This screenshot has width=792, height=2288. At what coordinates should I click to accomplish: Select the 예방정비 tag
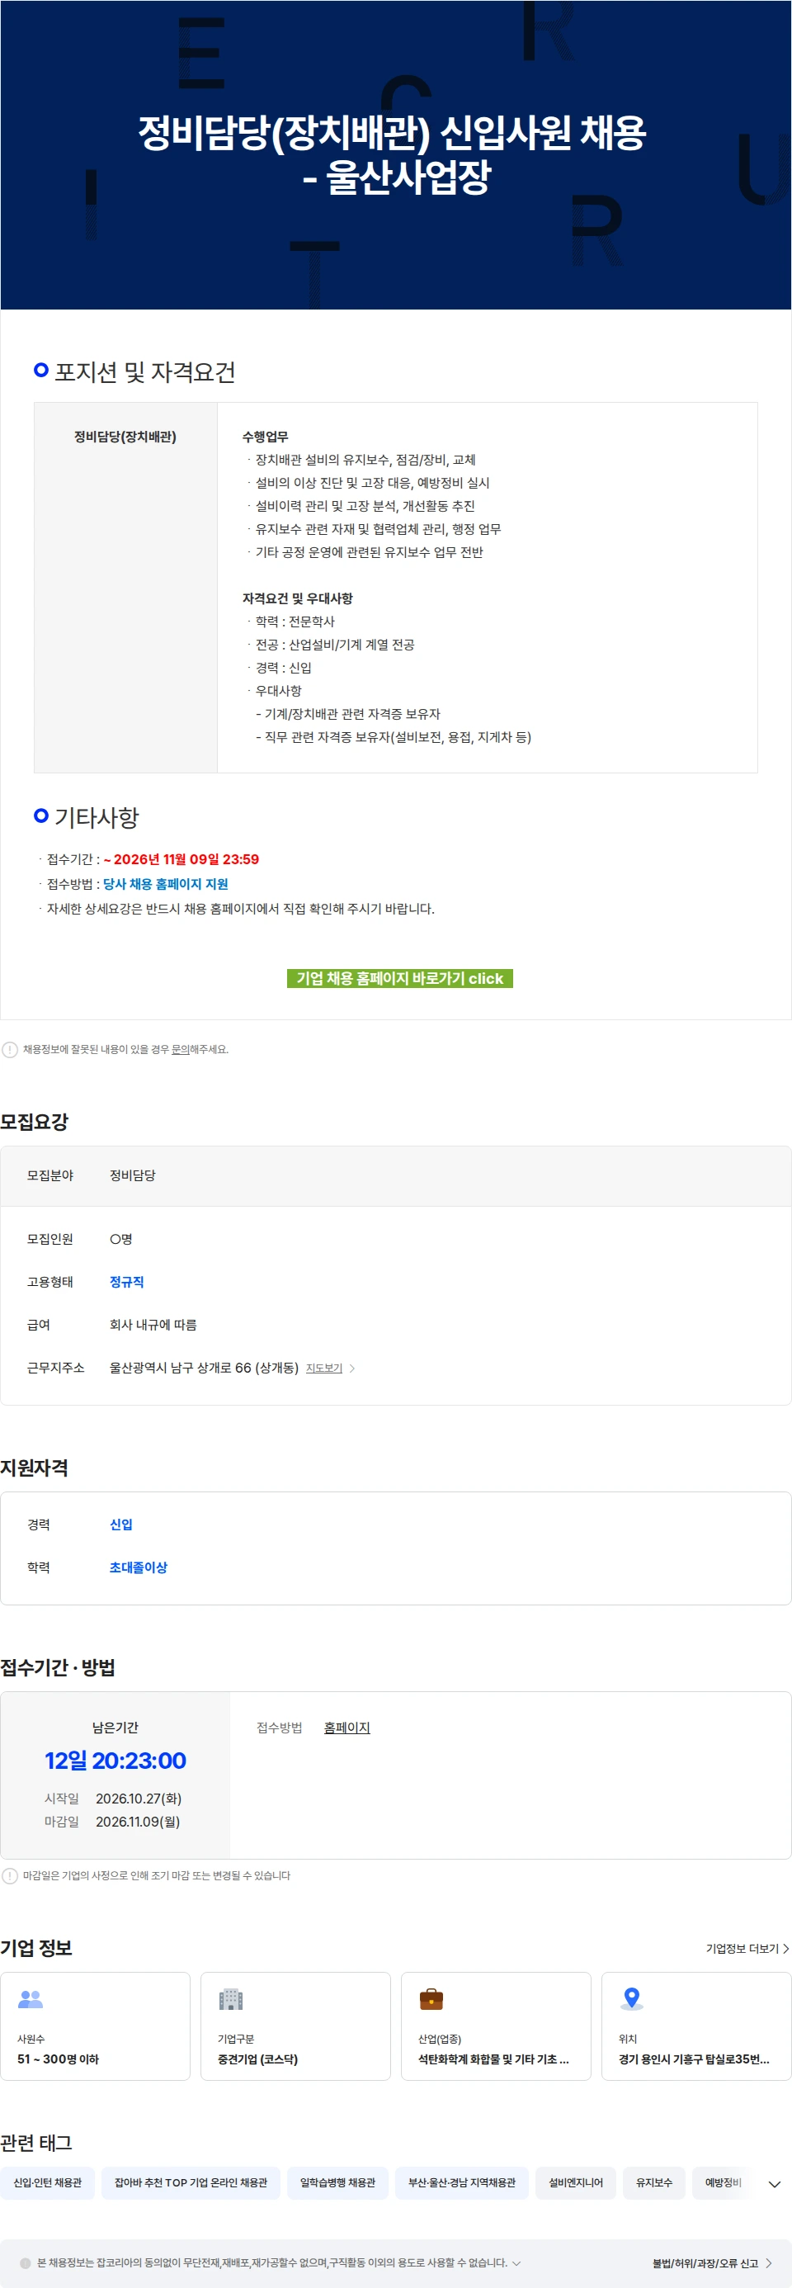coord(724,2182)
